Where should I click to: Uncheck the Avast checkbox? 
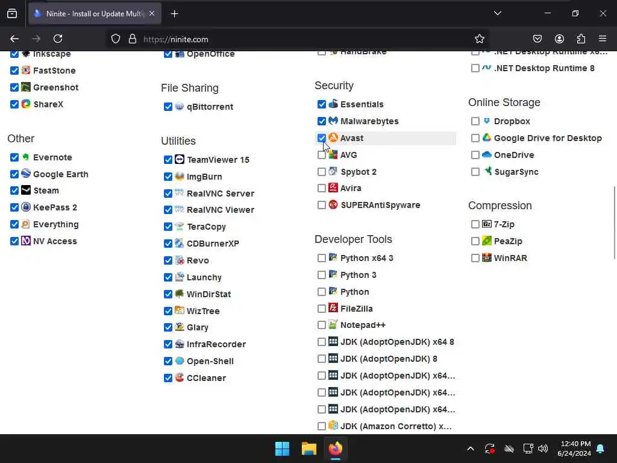tap(322, 138)
